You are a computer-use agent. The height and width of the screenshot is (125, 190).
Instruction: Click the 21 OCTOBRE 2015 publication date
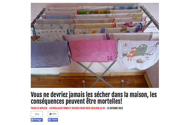point(115,108)
